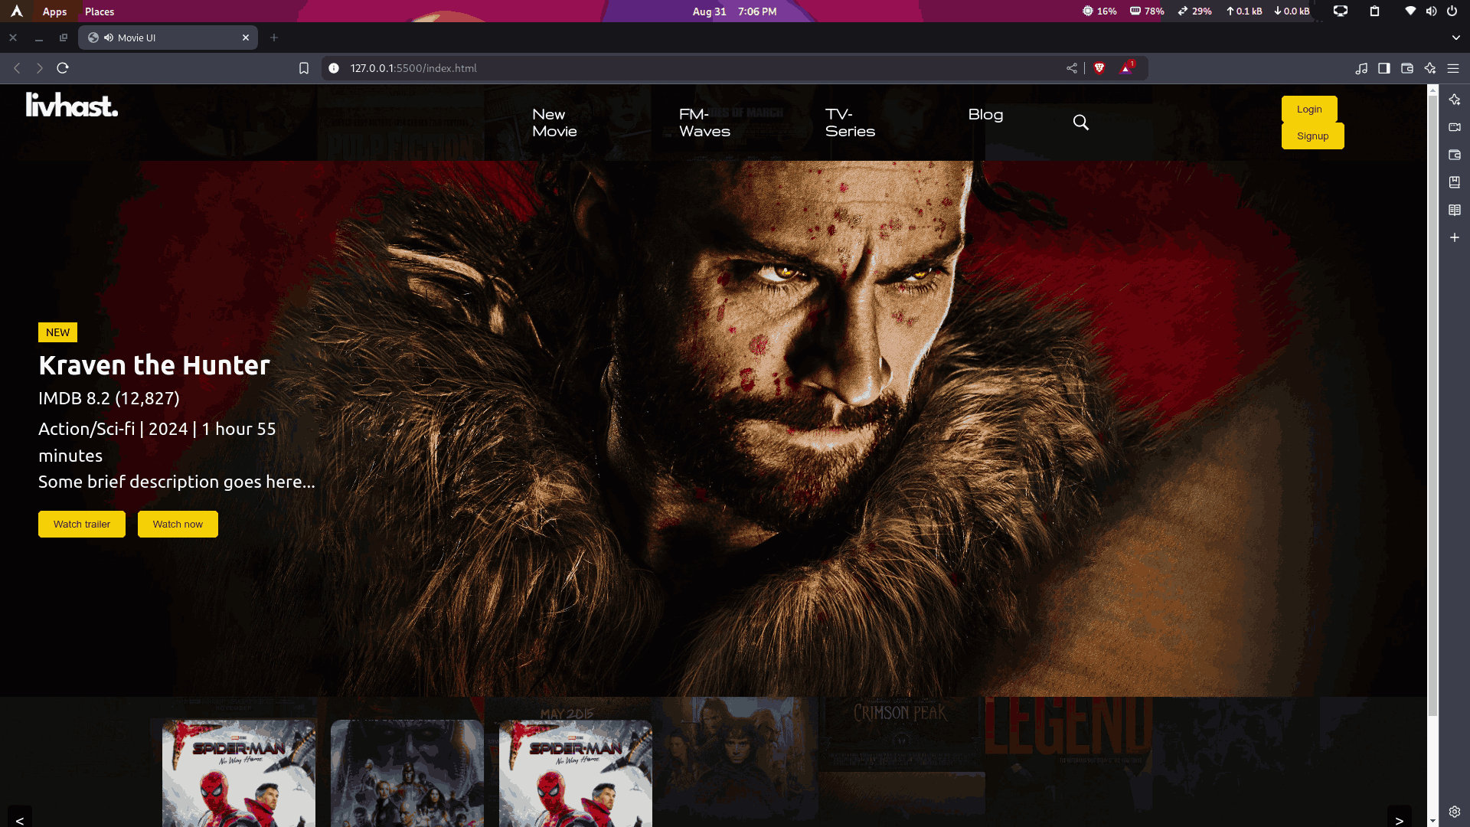Image resolution: width=1470 pixels, height=827 pixels.
Task: Reload the page
Action: [63, 68]
